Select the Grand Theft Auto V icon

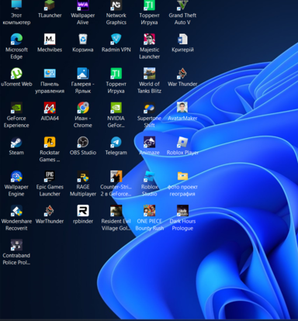coord(182,5)
